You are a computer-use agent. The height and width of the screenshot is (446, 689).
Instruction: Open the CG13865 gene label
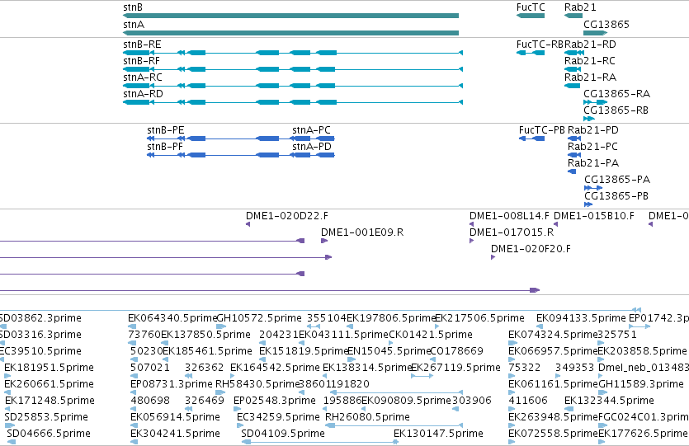click(x=606, y=25)
